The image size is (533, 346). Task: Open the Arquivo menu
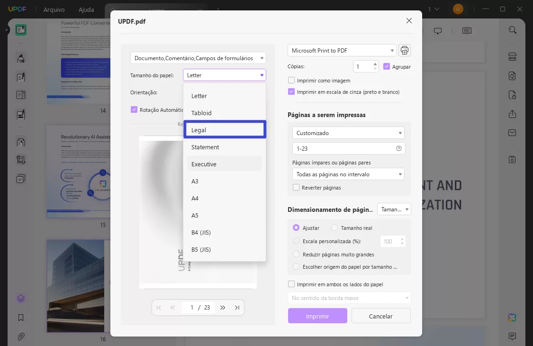click(x=54, y=9)
